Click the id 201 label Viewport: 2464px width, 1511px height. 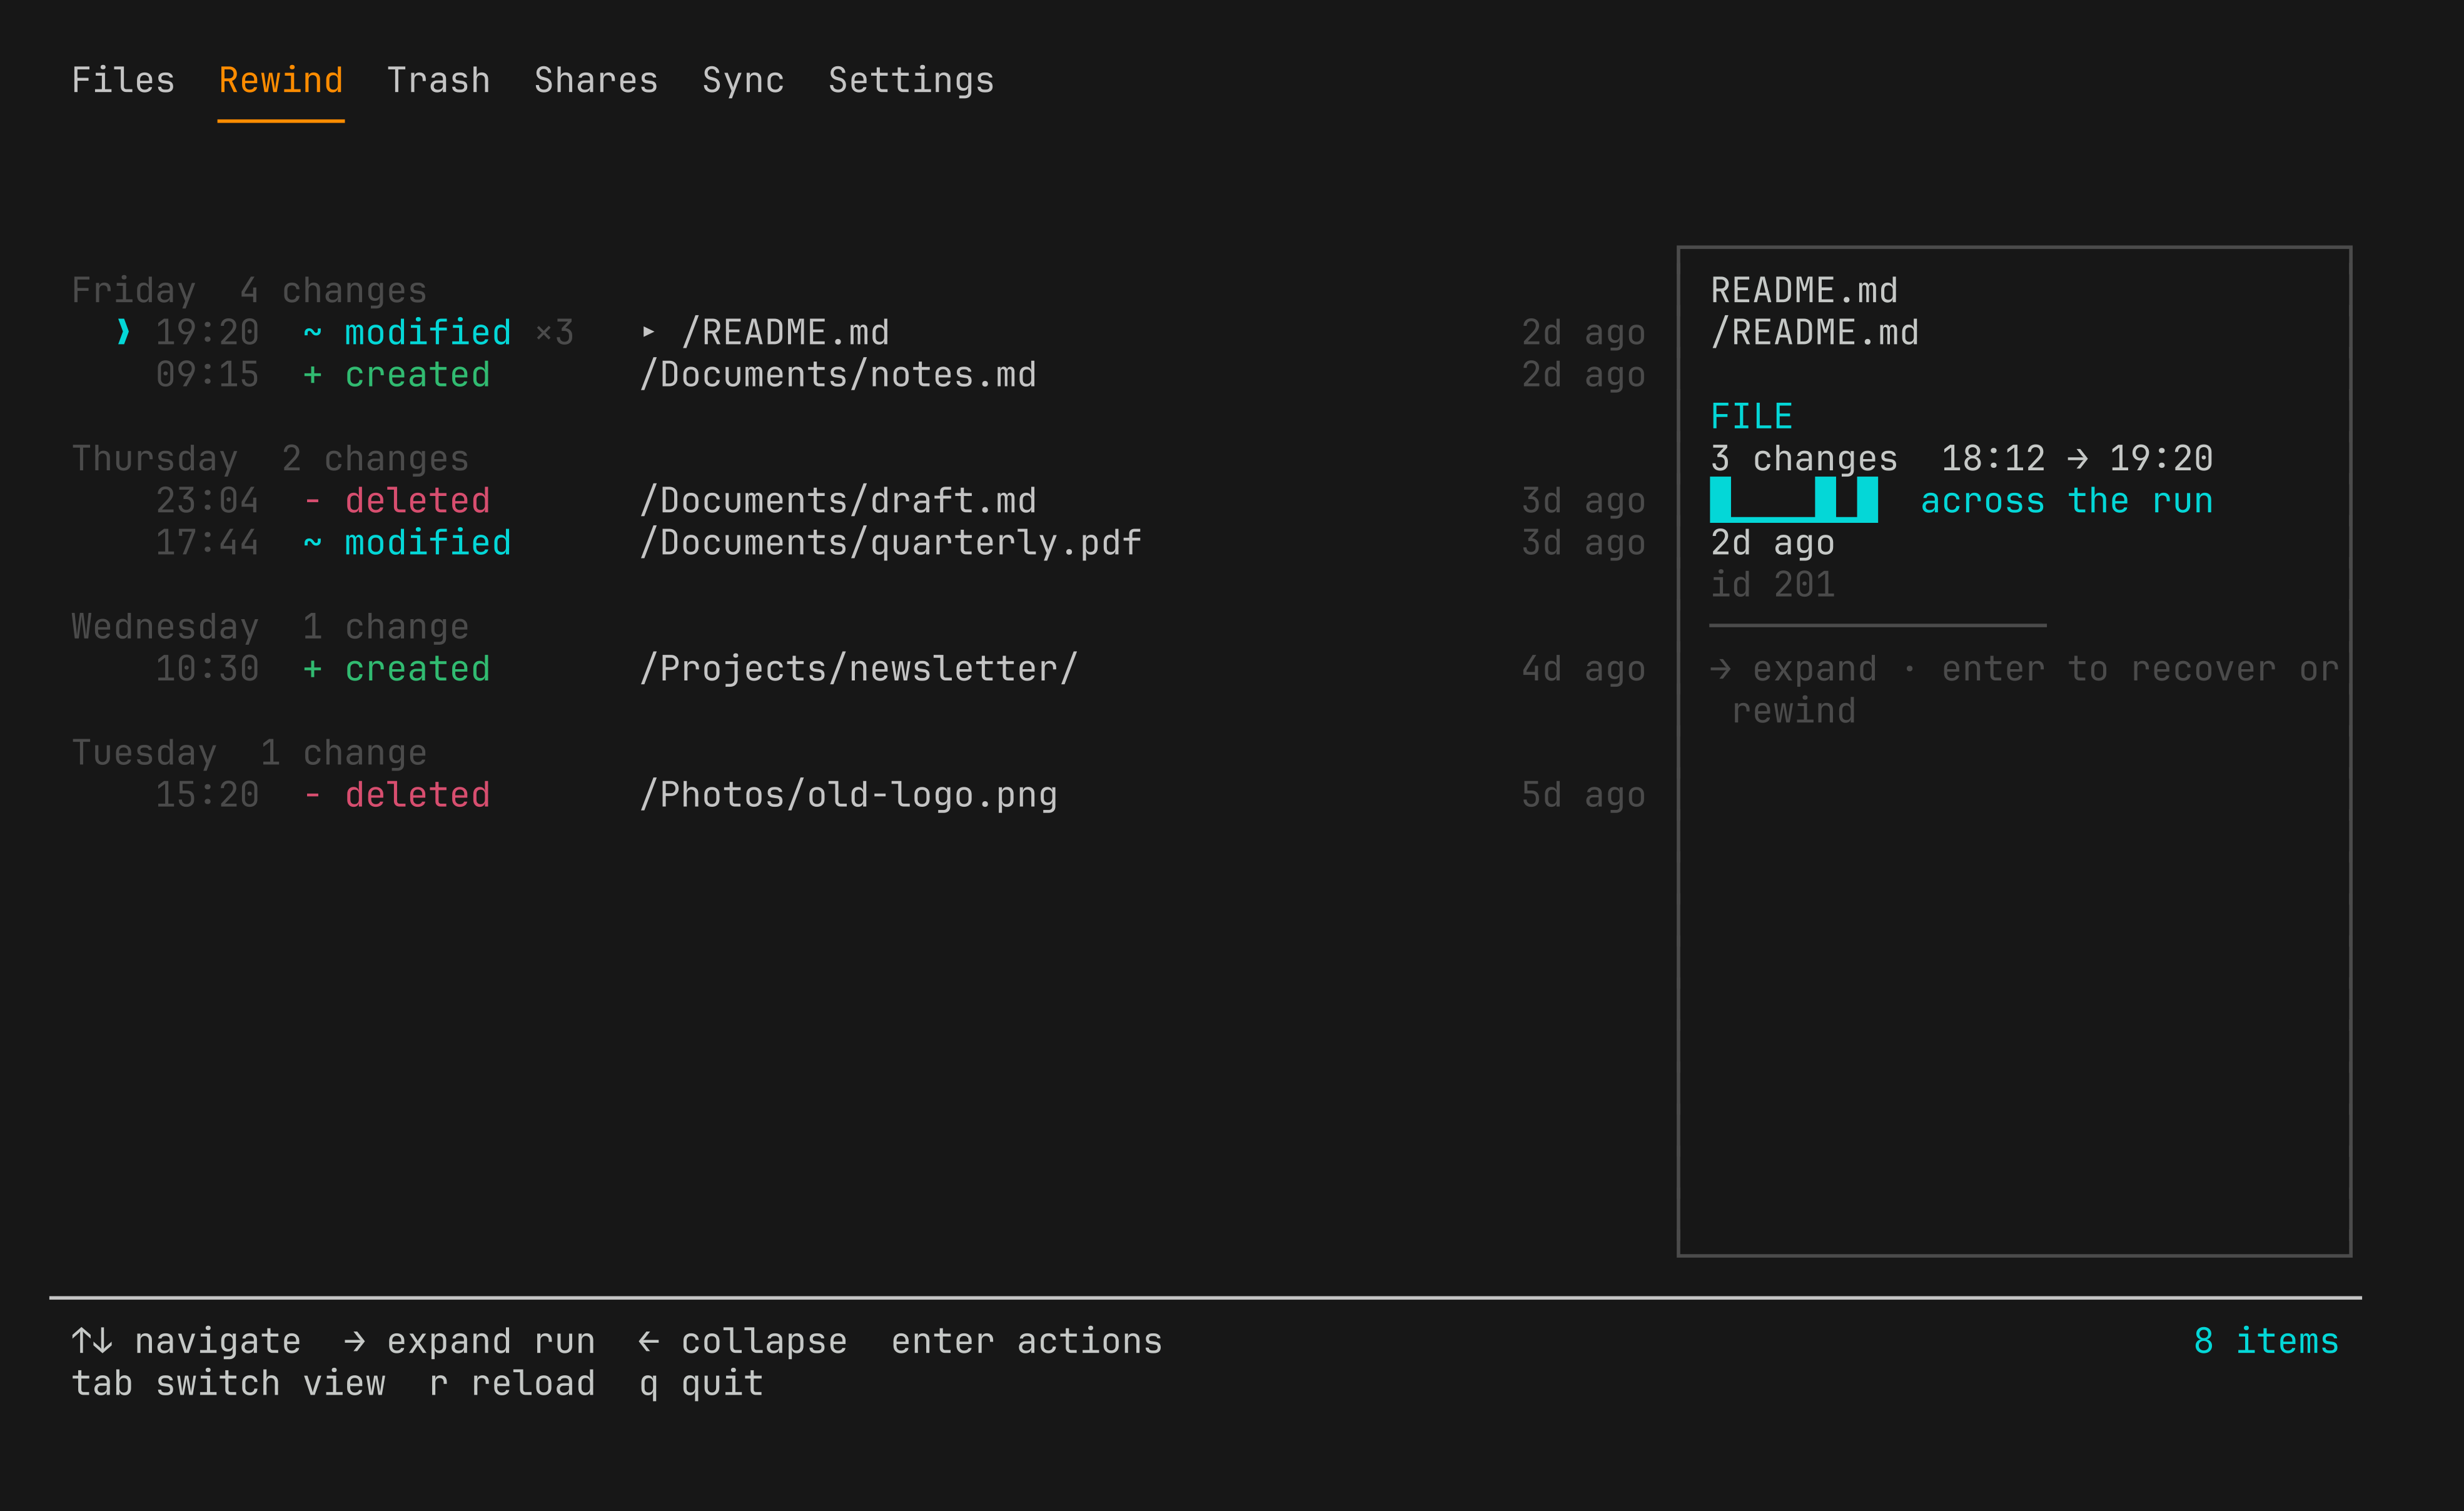pyautogui.click(x=1773, y=584)
